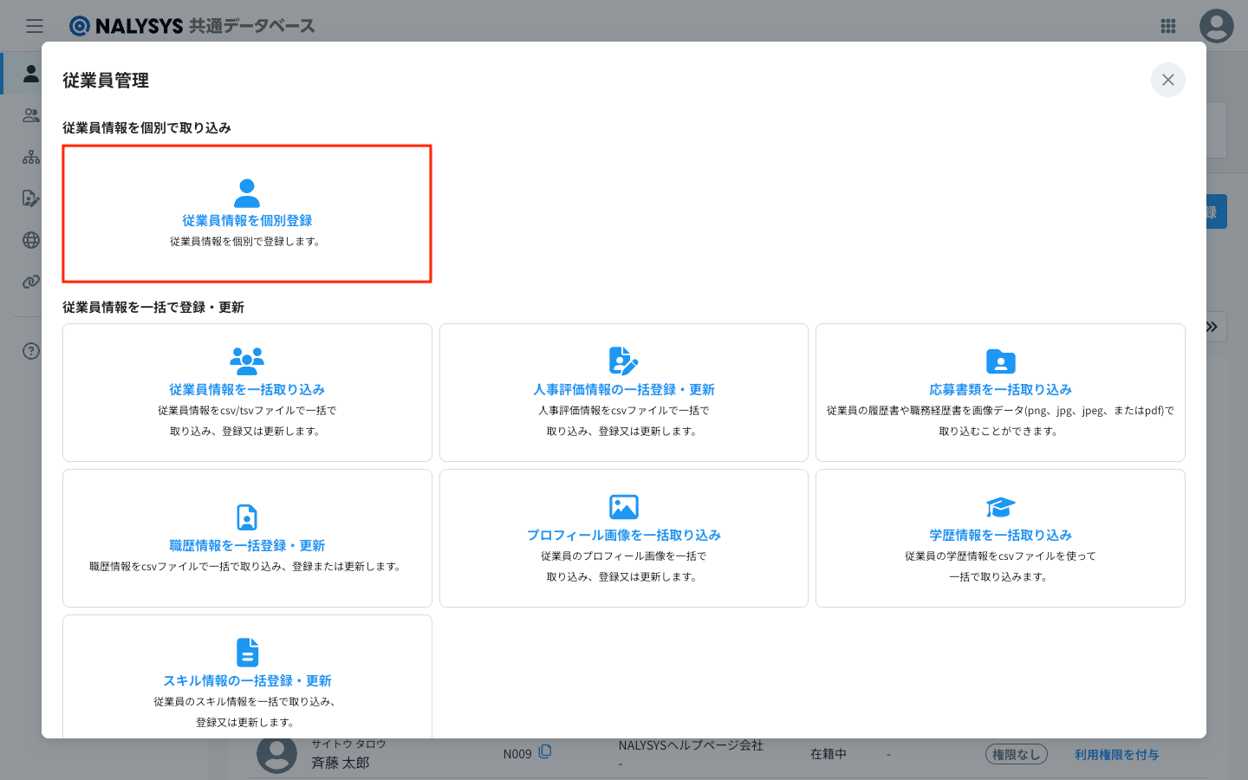Open スキル情報の一括登録・更新
The height and width of the screenshot is (780, 1248).
247,681
